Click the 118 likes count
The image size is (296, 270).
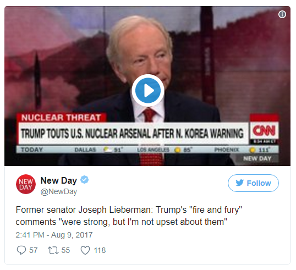(x=100, y=250)
